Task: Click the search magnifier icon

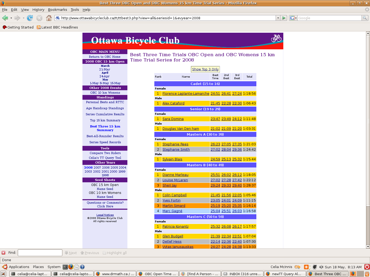Action: (x=365, y=18)
